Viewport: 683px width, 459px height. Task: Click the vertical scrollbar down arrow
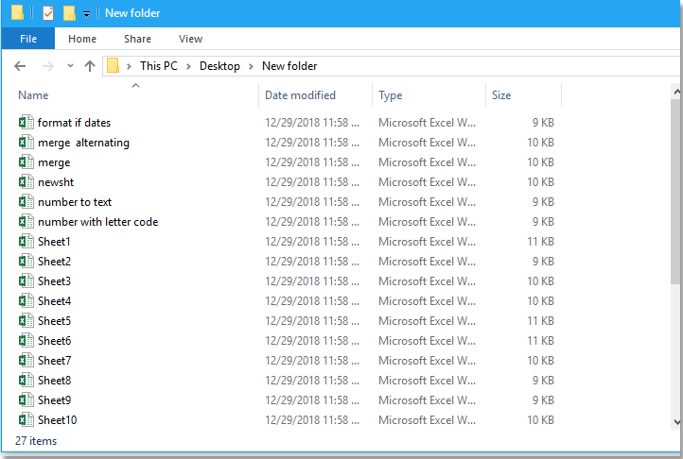(x=675, y=422)
